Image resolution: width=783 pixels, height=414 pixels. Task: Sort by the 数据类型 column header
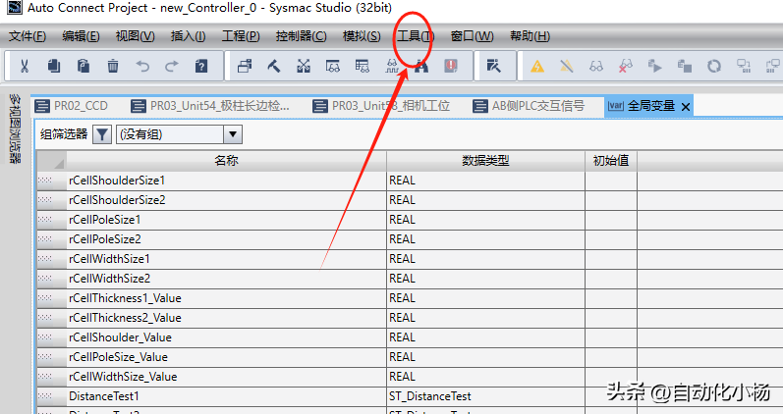pos(485,160)
